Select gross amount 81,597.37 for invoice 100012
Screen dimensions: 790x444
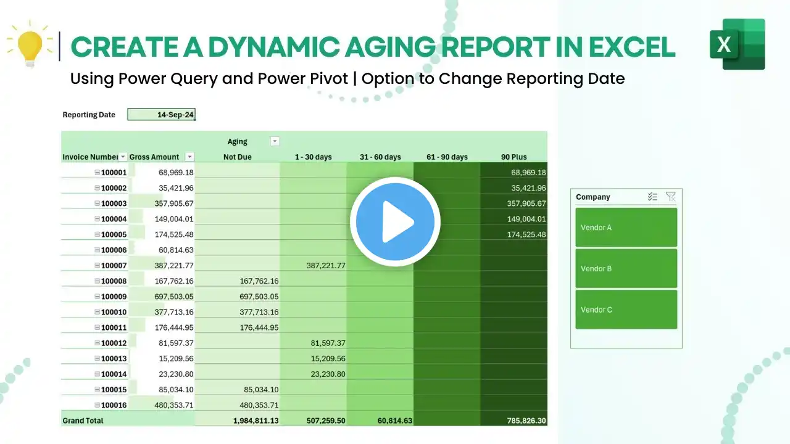176,343
